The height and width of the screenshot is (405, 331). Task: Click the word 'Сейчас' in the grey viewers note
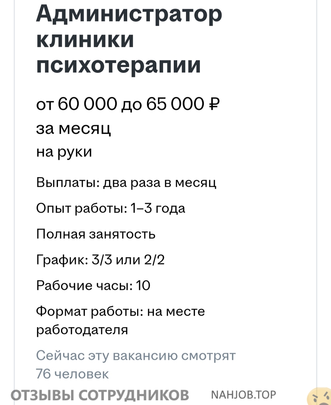(x=60, y=355)
